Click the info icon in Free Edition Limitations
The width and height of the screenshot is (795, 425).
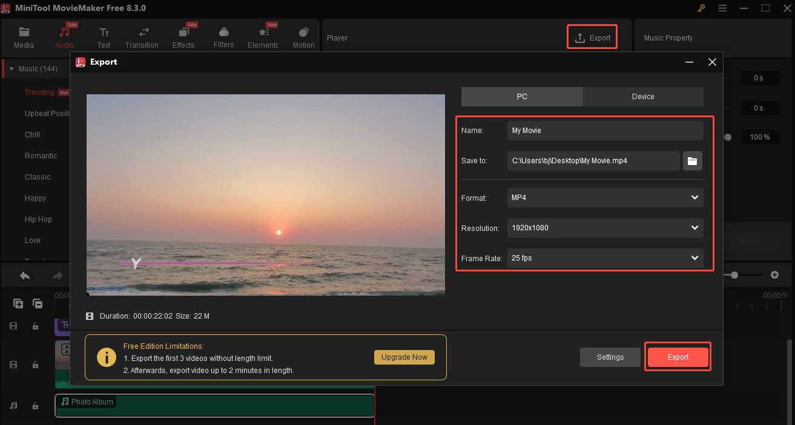coord(107,357)
